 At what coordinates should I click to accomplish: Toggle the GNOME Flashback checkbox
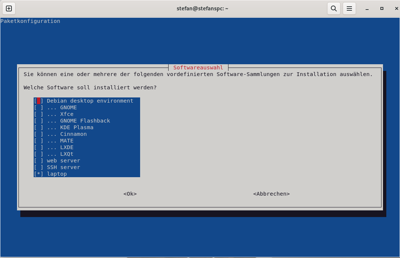tap(38, 121)
